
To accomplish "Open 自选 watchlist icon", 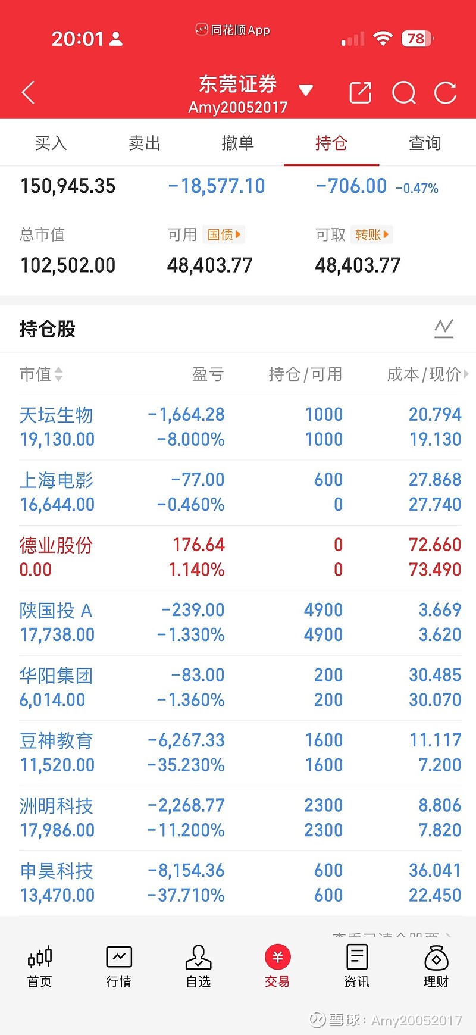I will (x=198, y=966).
